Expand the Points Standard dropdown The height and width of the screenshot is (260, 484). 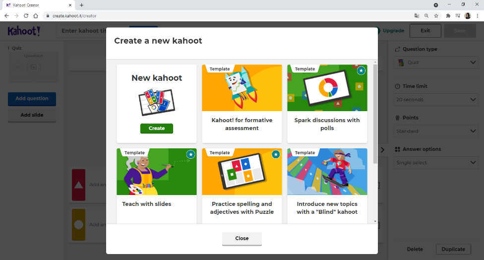pyautogui.click(x=436, y=131)
